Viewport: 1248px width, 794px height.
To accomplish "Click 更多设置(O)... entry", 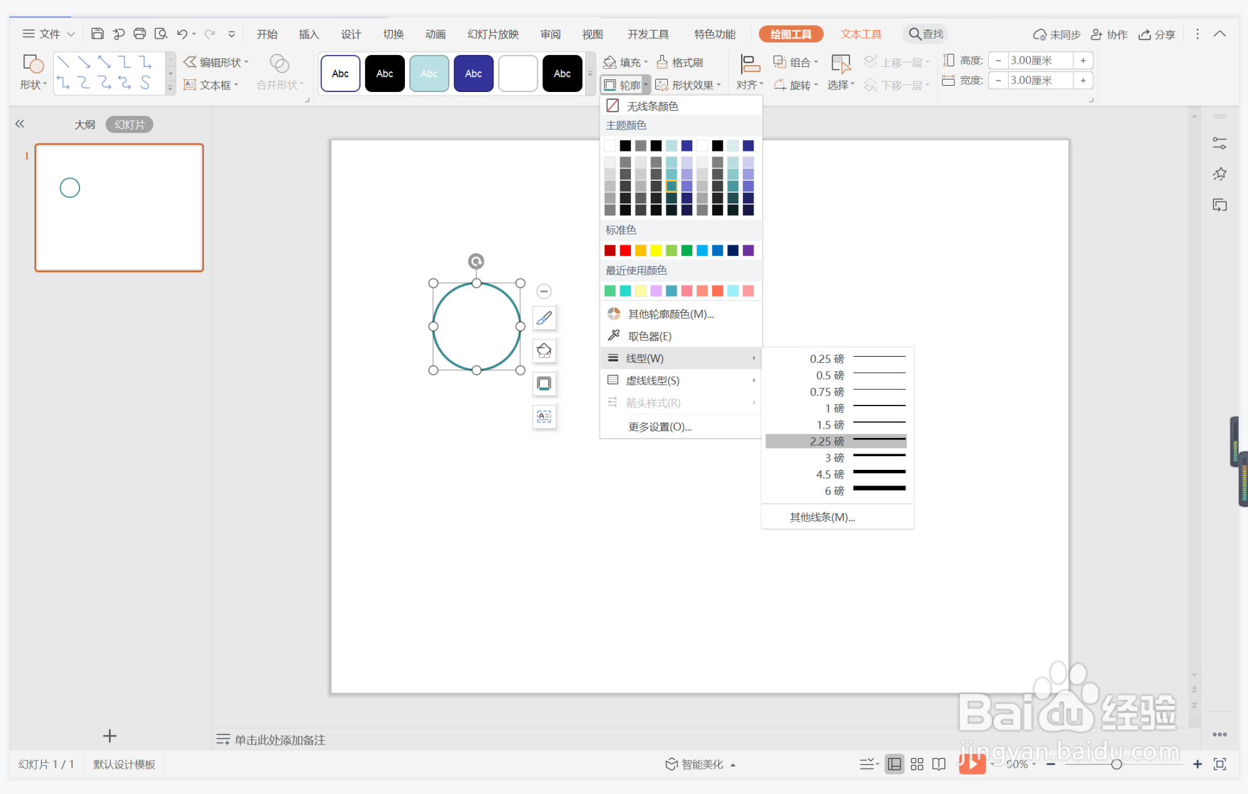I will click(660, 427).
